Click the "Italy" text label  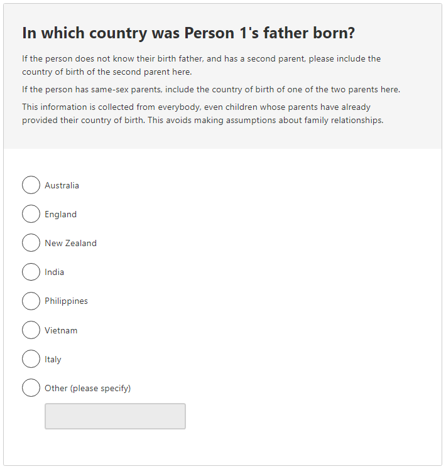tap(53, 359)
